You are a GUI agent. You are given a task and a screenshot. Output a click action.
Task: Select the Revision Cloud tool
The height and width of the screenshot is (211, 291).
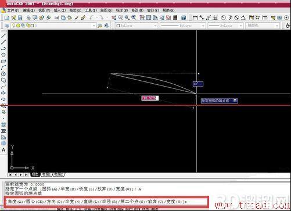tap(3, 80)
